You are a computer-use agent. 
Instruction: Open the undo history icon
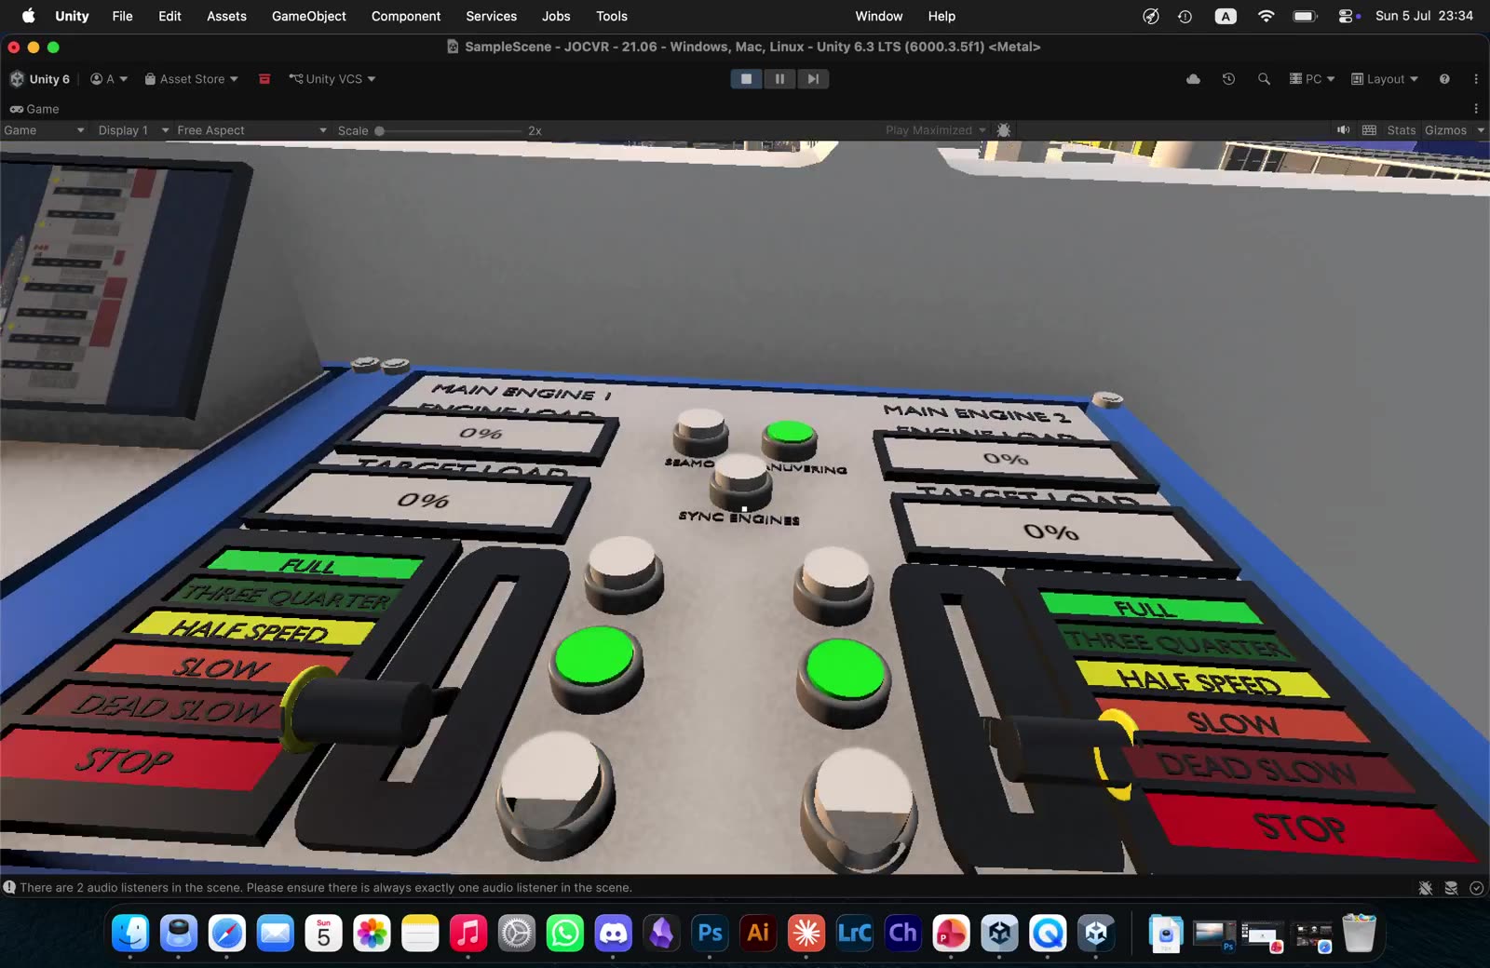(1228, 79)
